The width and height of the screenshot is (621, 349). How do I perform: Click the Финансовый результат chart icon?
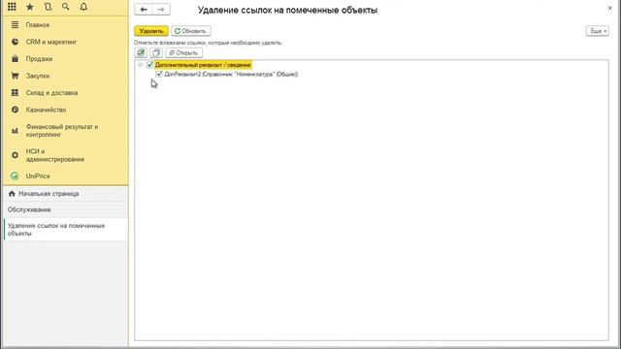click(16, 131)
